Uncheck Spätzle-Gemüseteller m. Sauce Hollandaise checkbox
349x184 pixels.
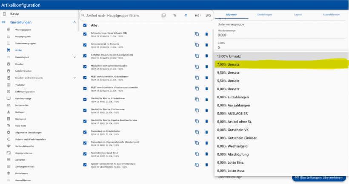point(85,165)
